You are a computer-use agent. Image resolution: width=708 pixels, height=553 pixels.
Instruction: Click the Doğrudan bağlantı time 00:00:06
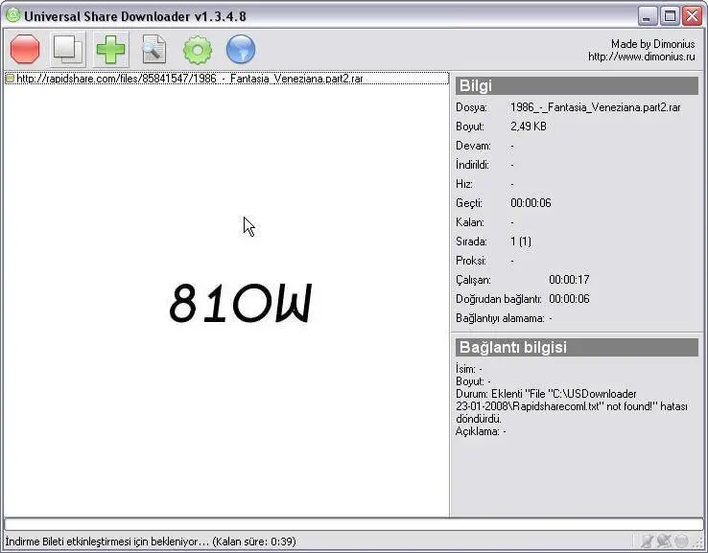point(569,299)
